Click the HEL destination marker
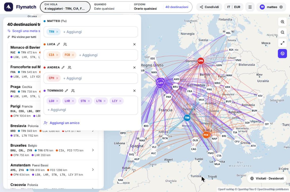 [x=228, y=33]
